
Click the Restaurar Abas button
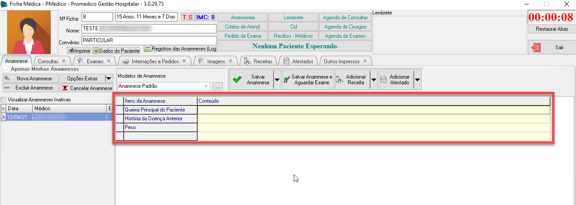tap(552, 29)
